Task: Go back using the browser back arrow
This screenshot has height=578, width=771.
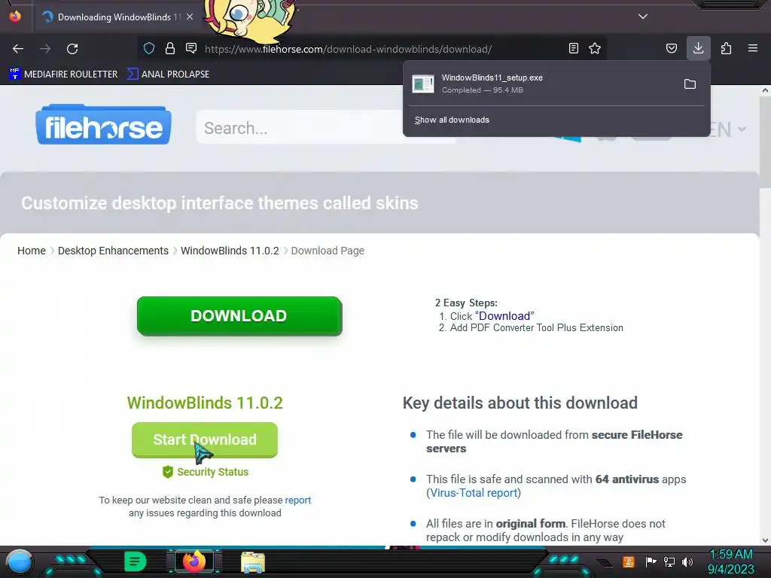Action: click(18, 49)
